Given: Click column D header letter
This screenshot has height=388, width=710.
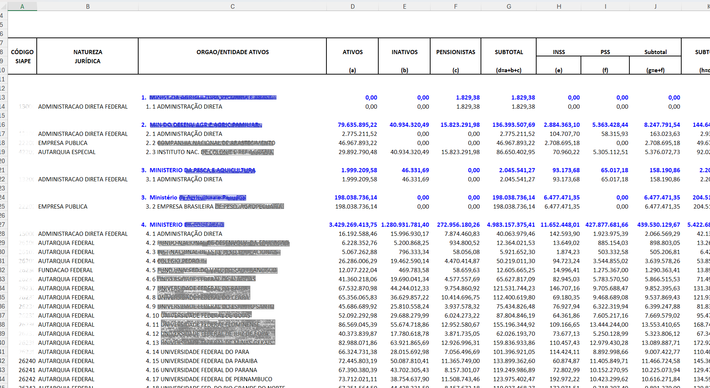Looking at the screenshot, I should pyautogui.click(x=353, y=6).
